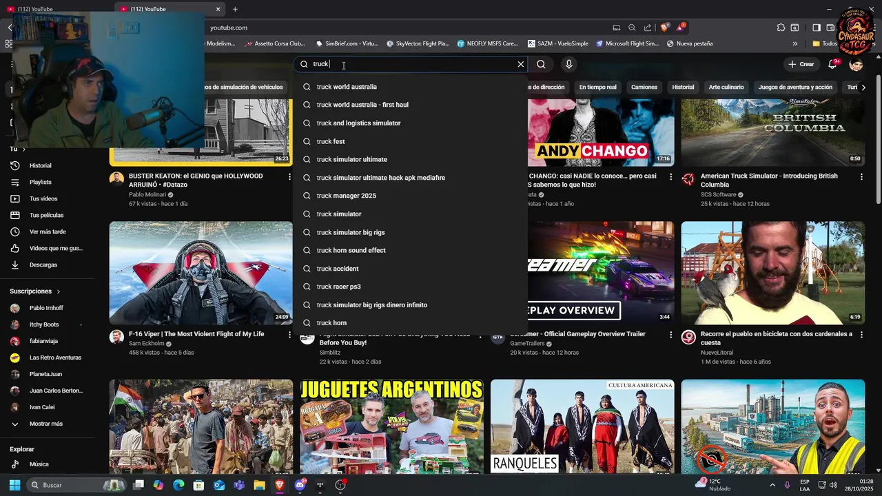
Task: Filter by 'Juegos de aventura y acción' chip
Action: [795, 87]
